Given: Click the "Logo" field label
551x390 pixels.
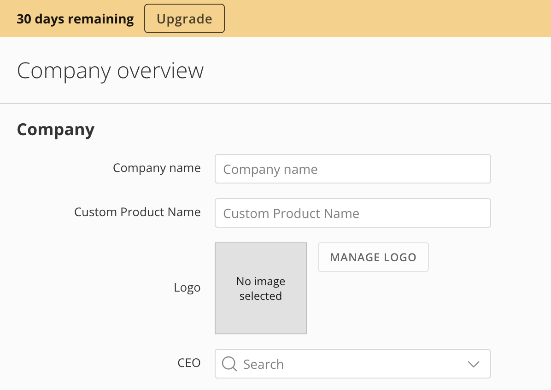Looking at the screenshot, I should coord(187,287).
